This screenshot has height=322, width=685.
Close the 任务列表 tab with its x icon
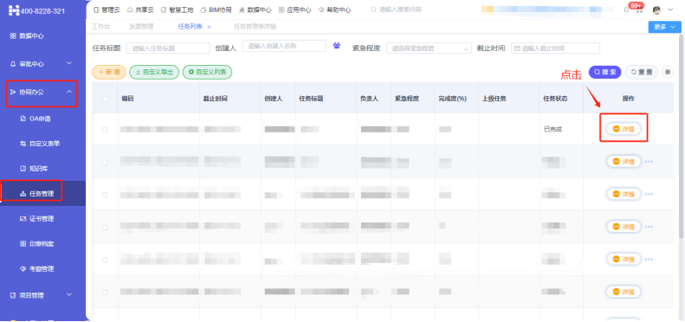(x=209, y=27)
